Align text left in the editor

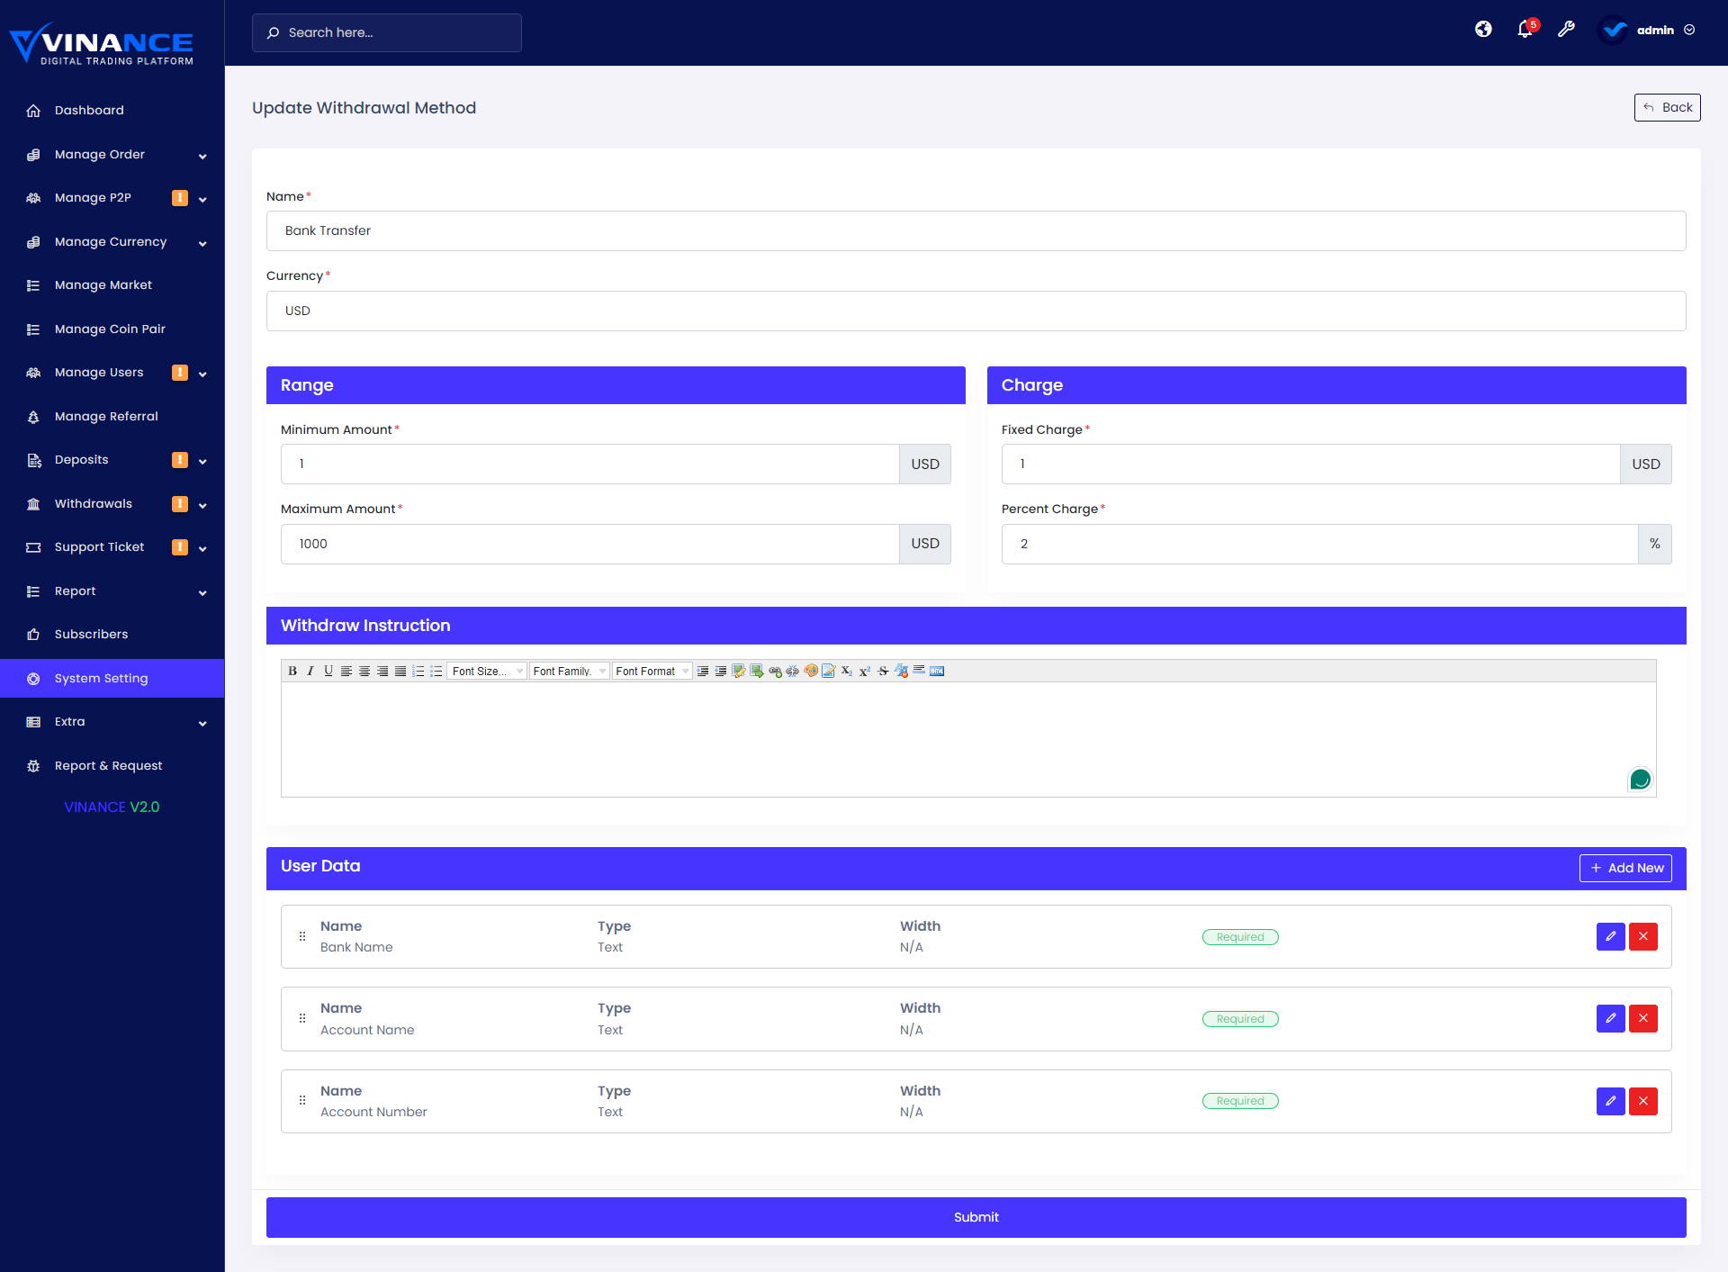pos(346,671)
